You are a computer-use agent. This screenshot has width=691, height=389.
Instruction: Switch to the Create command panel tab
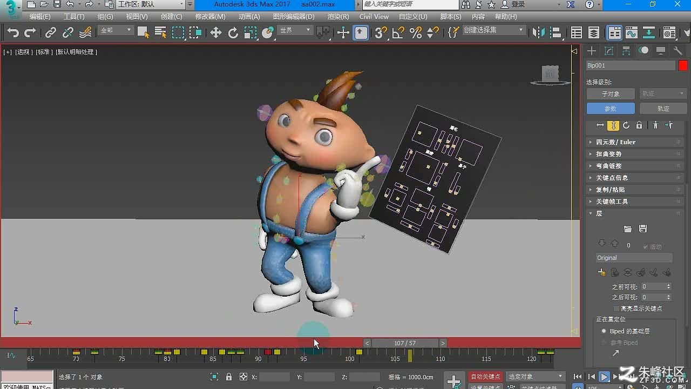[x=592, y=51]
